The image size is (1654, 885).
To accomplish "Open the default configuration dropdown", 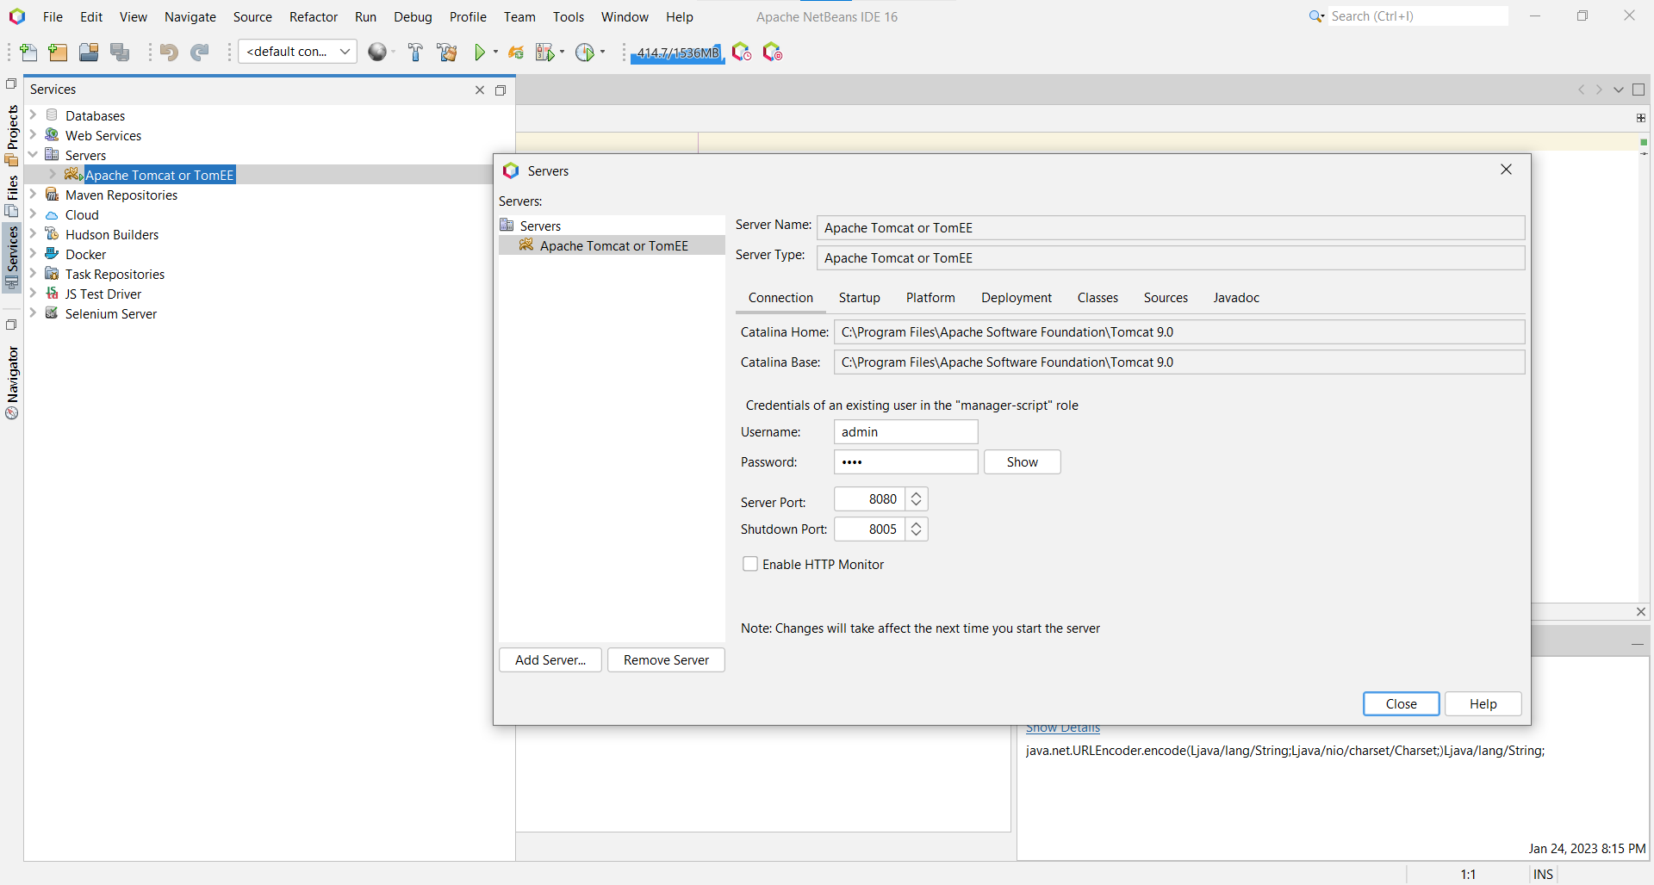I will click(297, 52).
